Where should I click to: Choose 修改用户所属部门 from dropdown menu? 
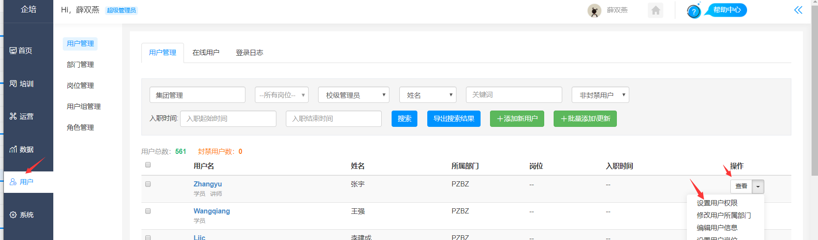(724, 216)
